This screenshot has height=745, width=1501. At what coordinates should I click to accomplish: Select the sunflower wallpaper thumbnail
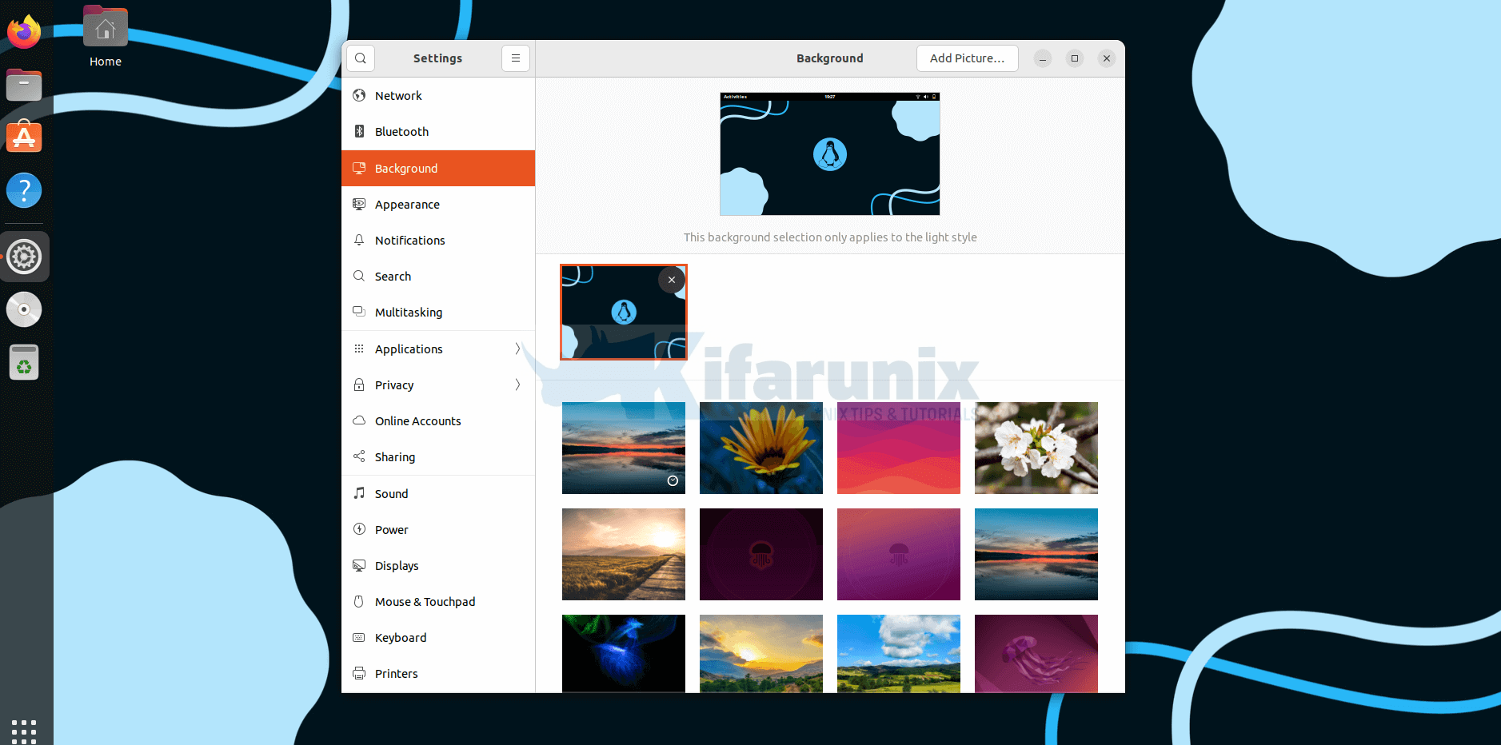coord(760,448)
